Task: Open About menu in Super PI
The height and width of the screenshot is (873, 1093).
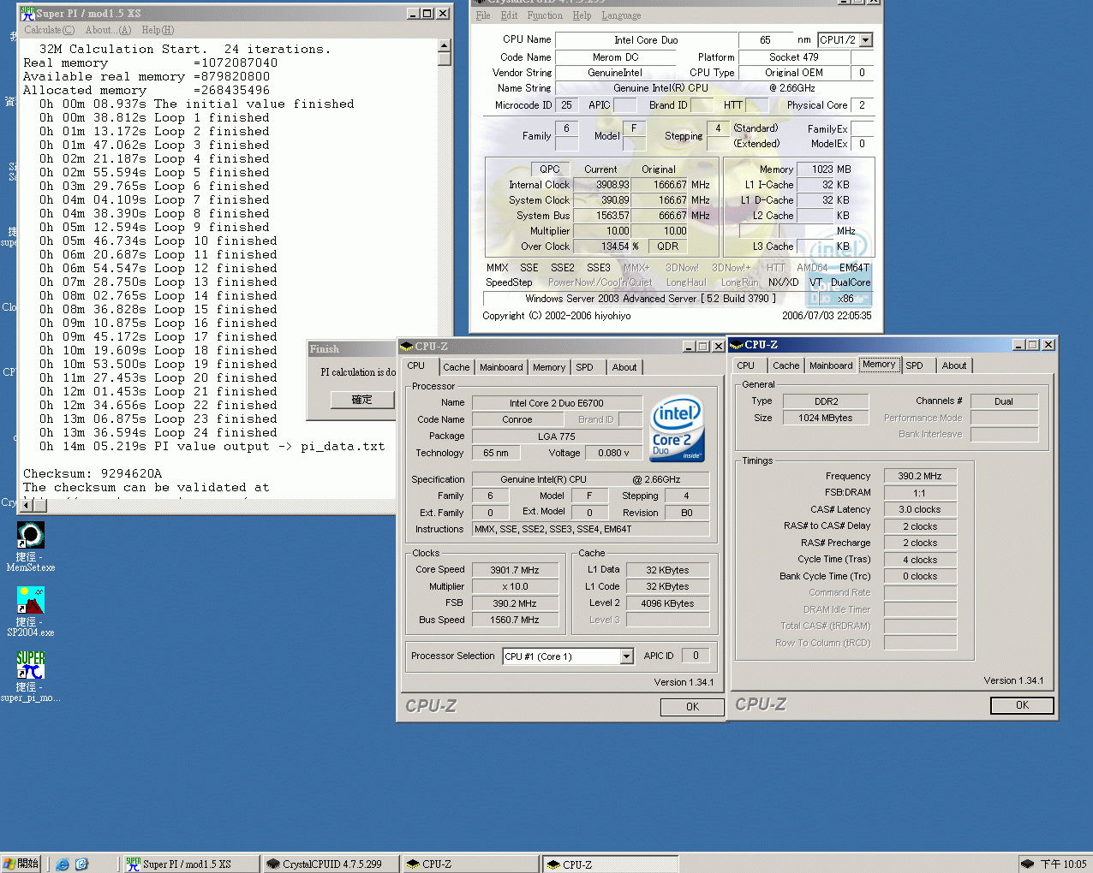Action: coord(108,30)
